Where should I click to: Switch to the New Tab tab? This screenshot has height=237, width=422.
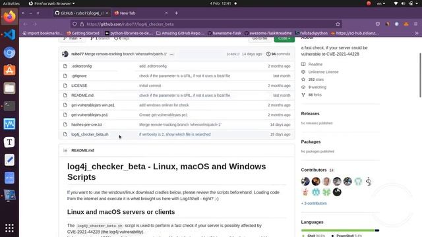pyautogui.click(x=140, y=13)
